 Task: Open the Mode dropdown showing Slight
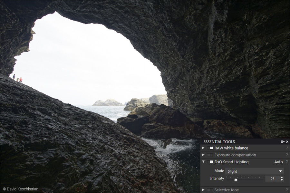(x=254, y=171)
